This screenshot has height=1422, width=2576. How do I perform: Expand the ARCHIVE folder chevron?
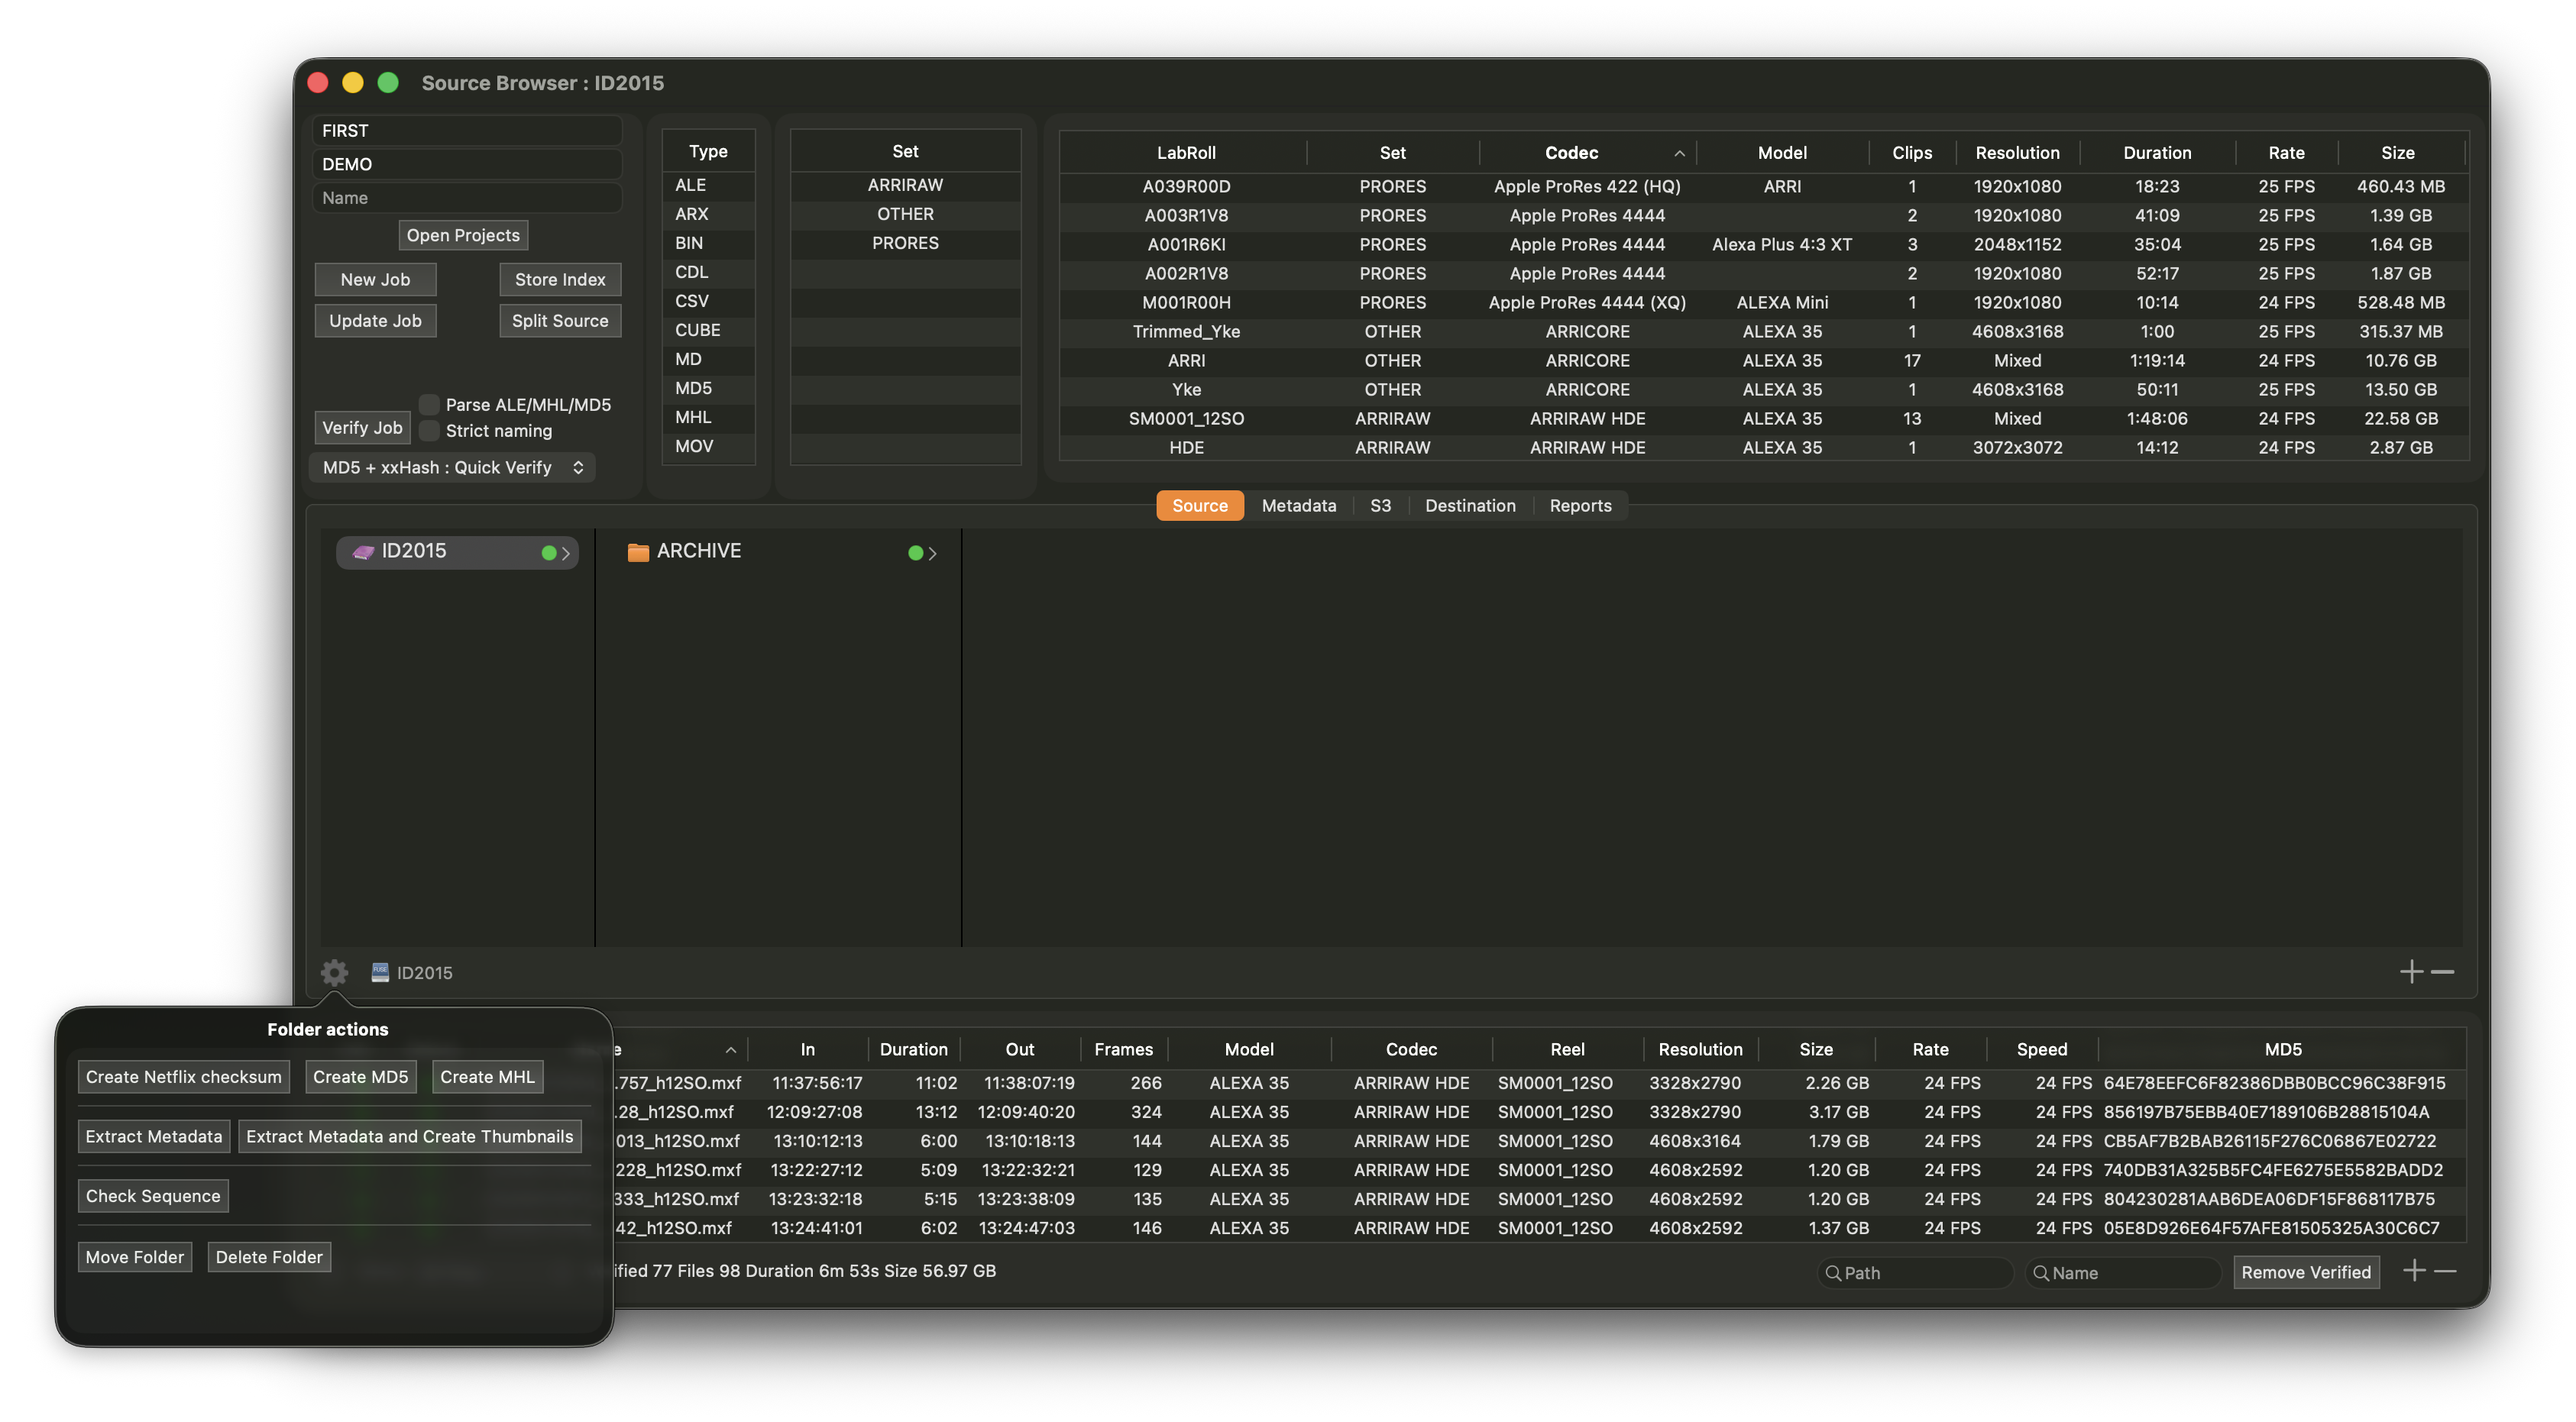[932, 553]
